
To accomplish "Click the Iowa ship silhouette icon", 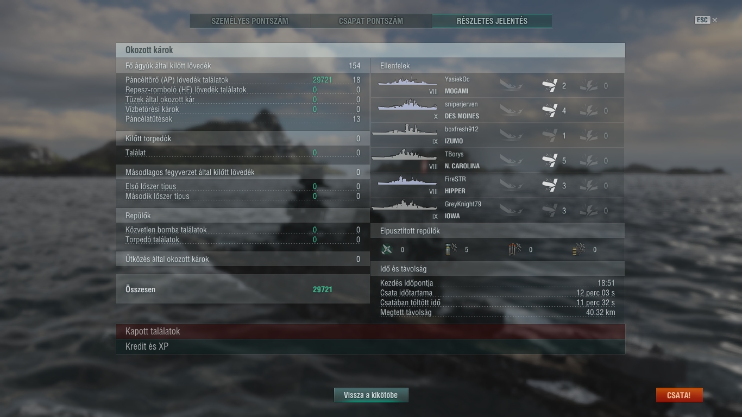I will (405, 206).
